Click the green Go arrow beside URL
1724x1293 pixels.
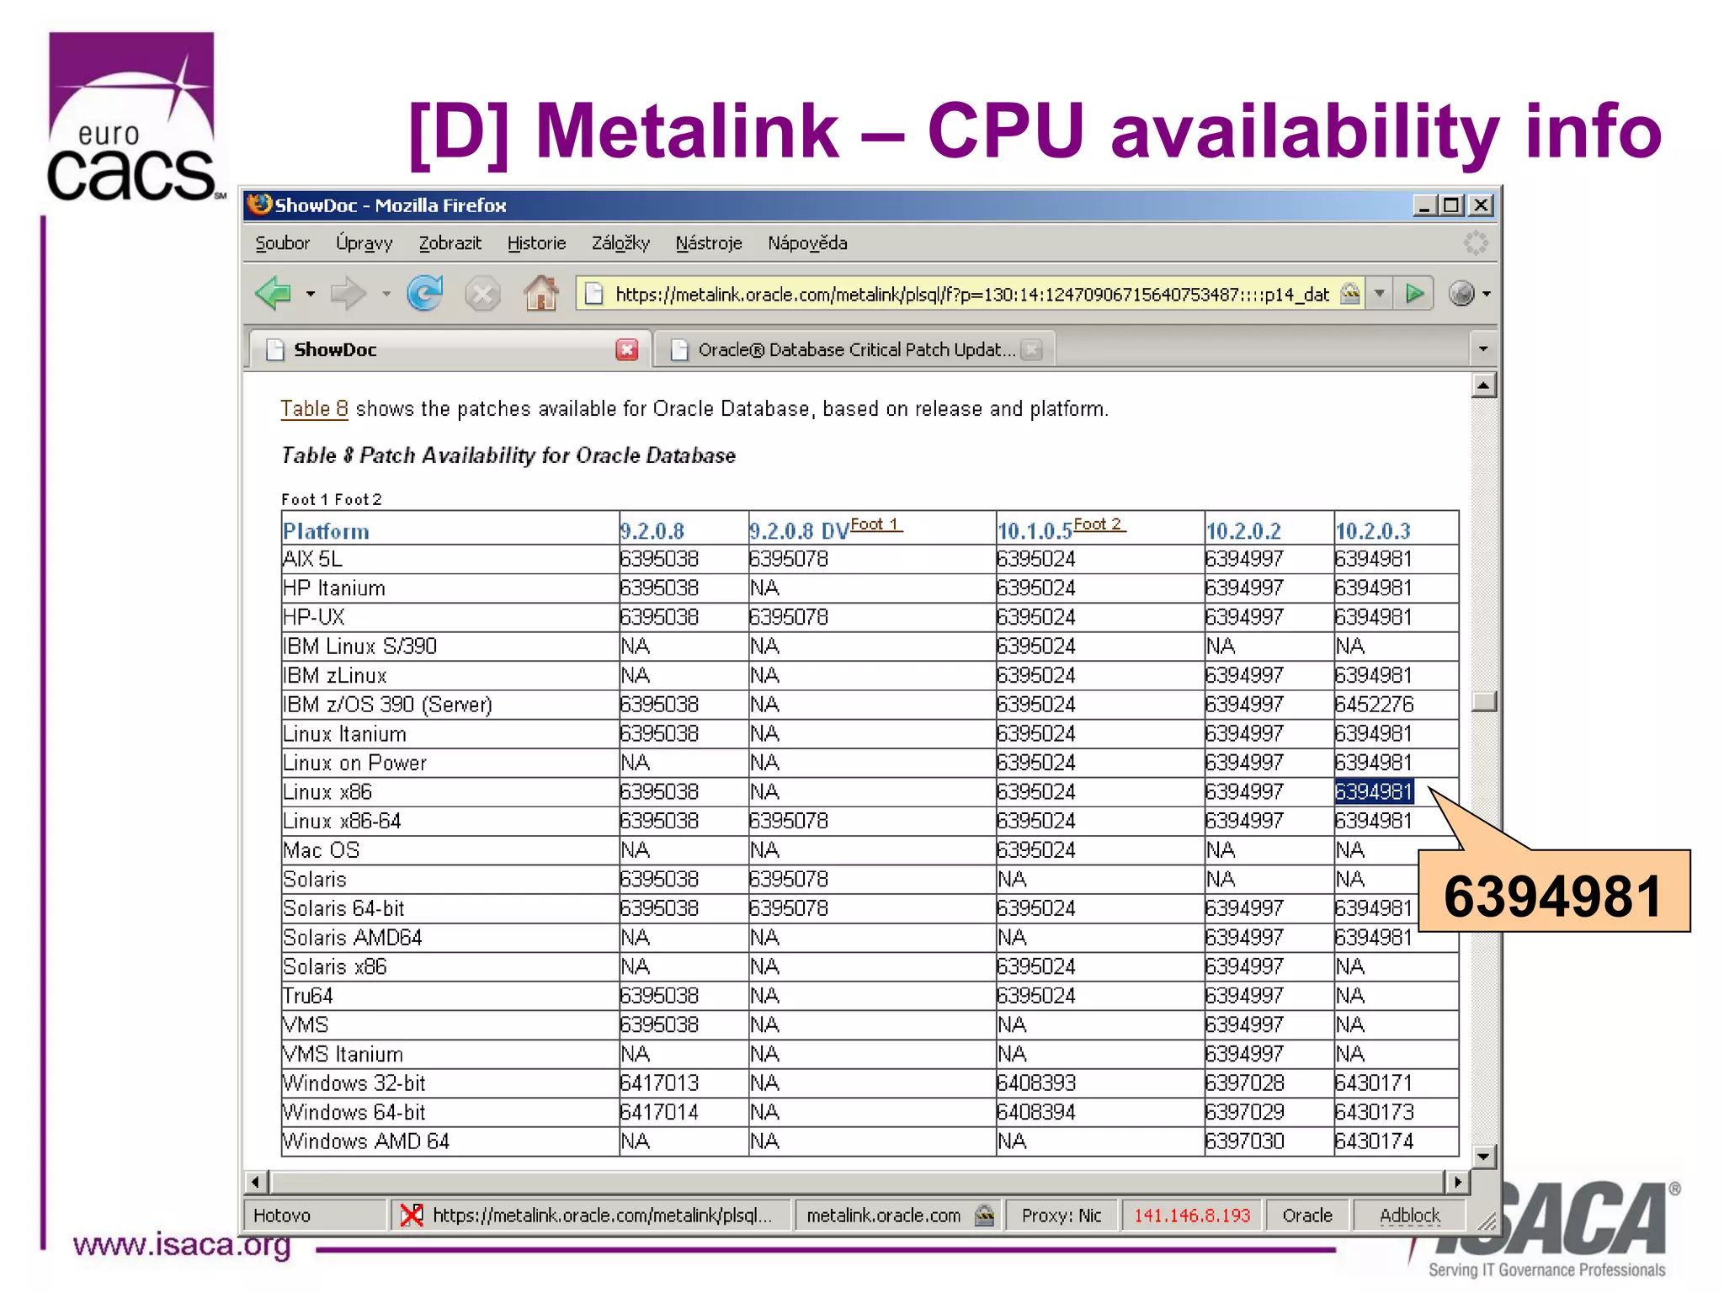pos(1414,294)
